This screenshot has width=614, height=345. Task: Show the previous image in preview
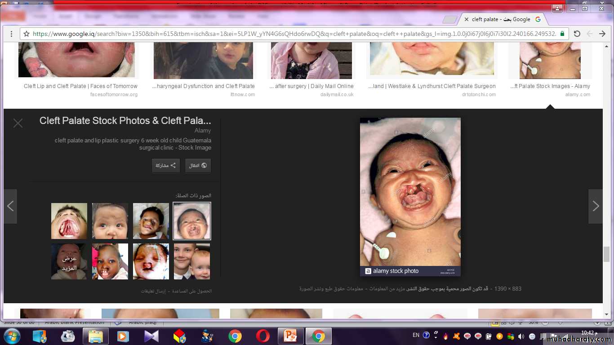(10, 206)
